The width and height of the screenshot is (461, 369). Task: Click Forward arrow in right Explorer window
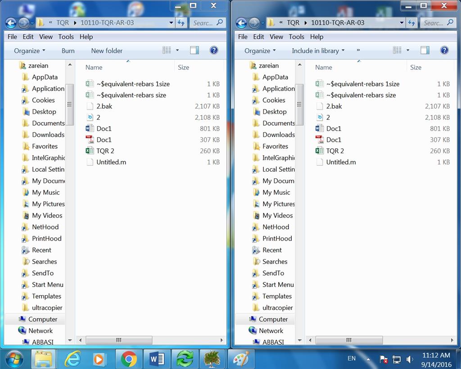click(254, 23)
